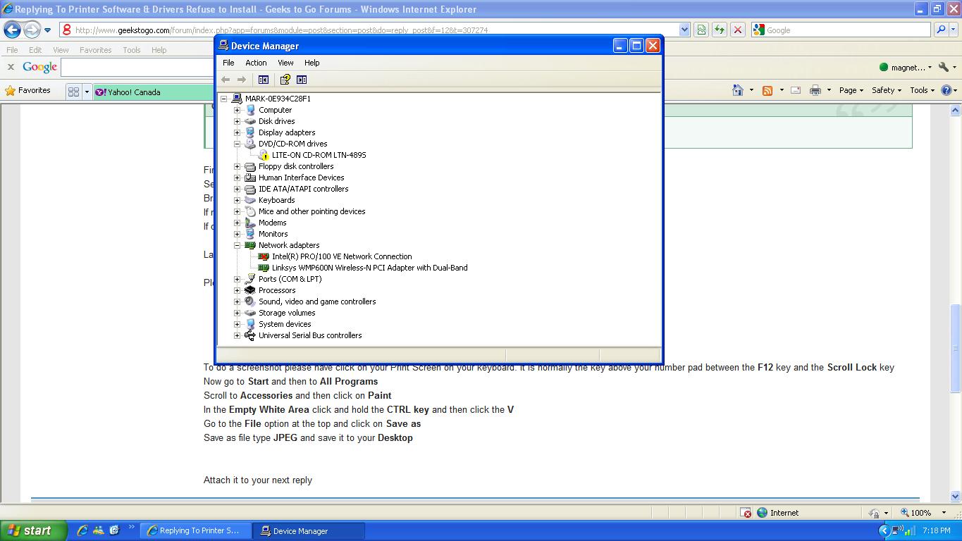This screenshot has width=962, height=541.
Task: Open the Page dropdown menu in IE
Action: point(851,90)
